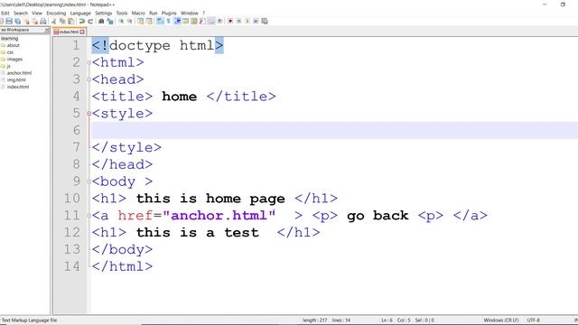Open the Encoding menu

[56, 13]
